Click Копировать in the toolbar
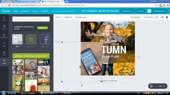The height and width of the screenshot is (95, 170). (136, 17)
